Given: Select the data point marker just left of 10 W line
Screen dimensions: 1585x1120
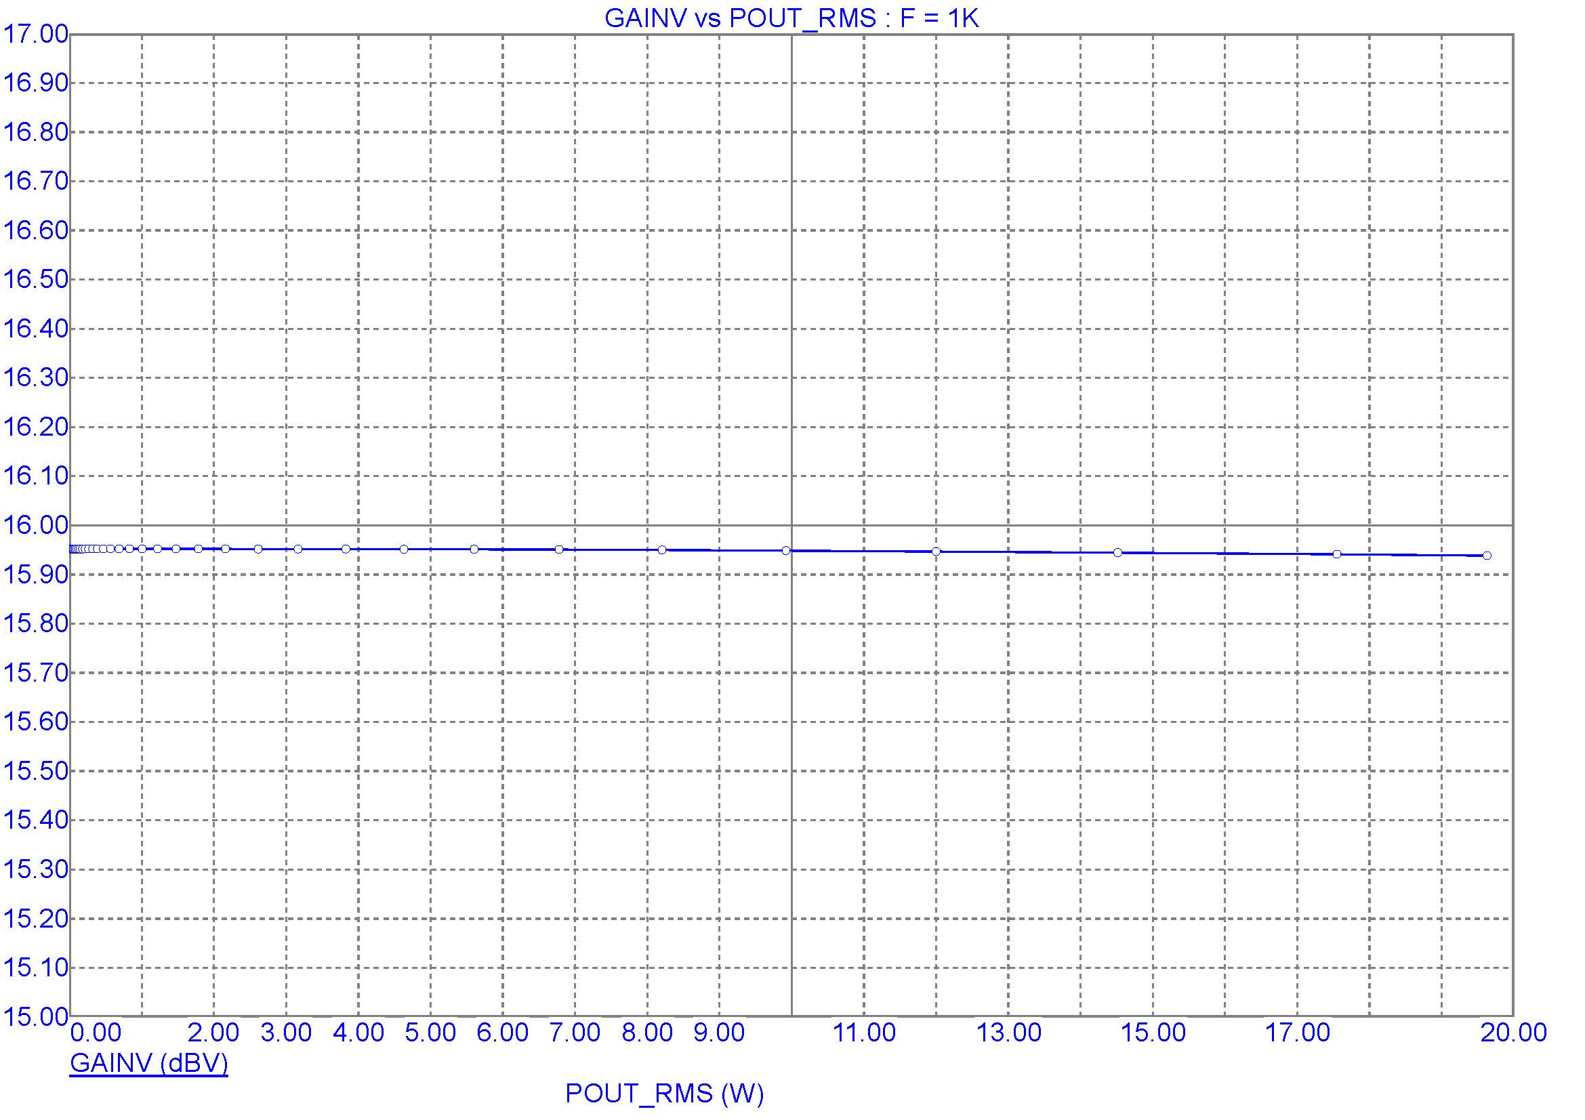Looking at the screenshot, I should pos(785,551).
